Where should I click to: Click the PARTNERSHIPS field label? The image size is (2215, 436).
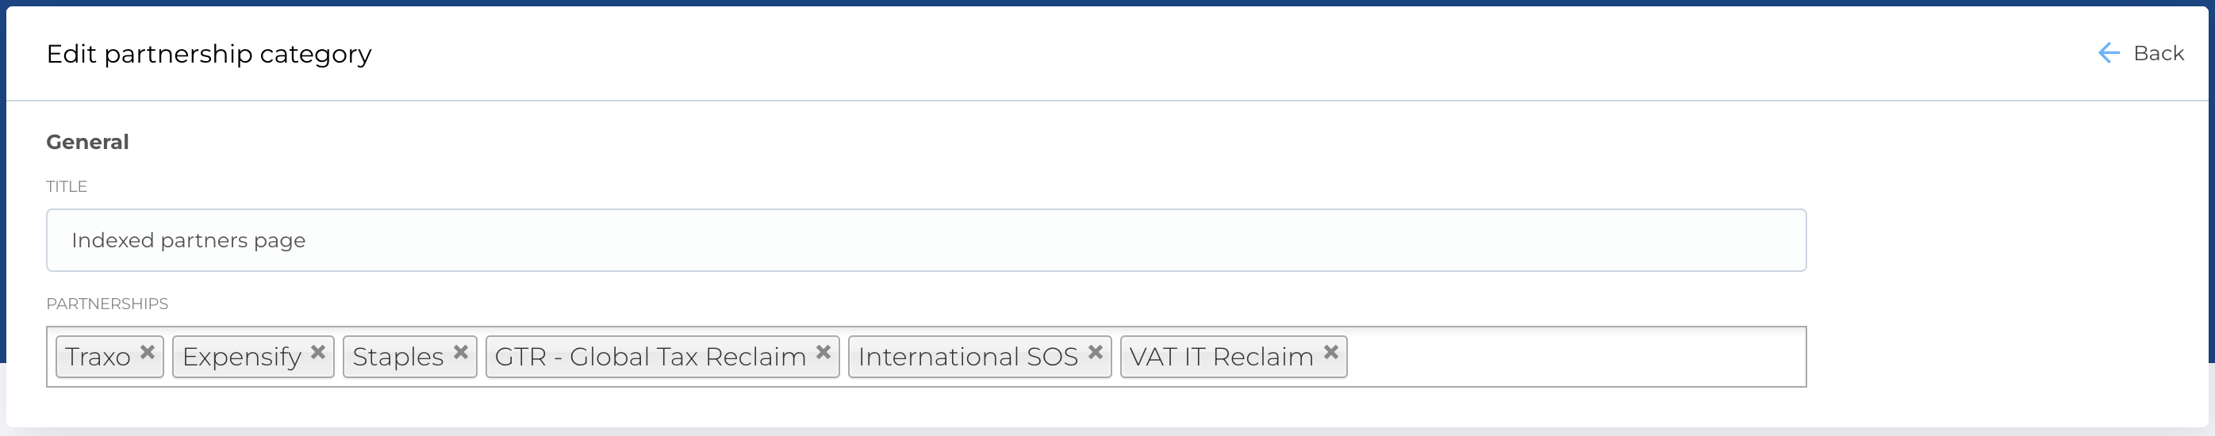pos(107,304)
